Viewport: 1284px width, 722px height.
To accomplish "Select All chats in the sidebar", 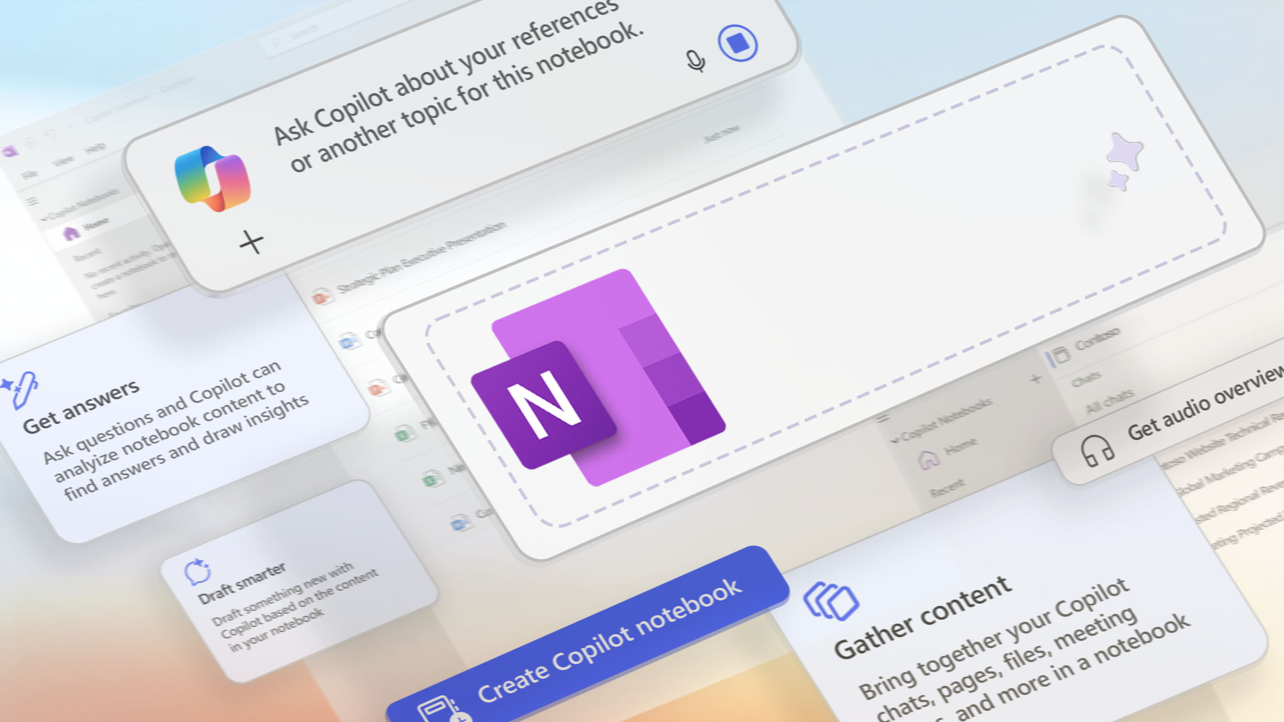I will click(1109, 401).
